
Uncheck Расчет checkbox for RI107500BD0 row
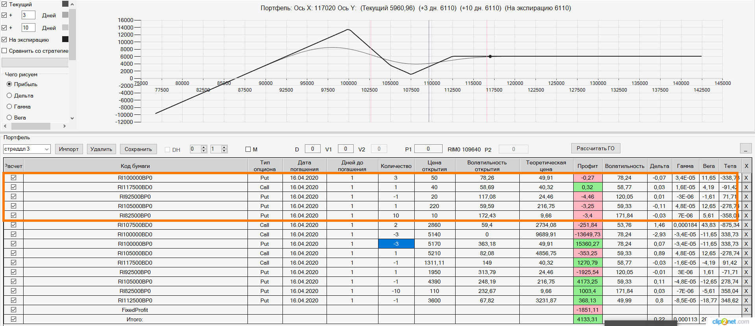pyautogui.click(x=14, y=225)
